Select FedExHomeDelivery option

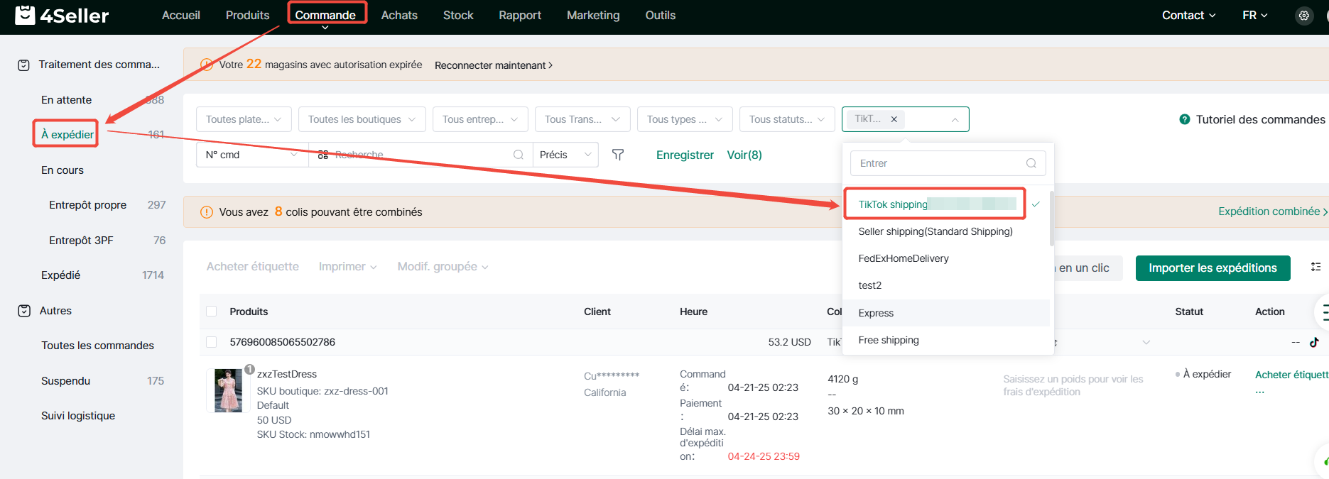click(945, 258)
